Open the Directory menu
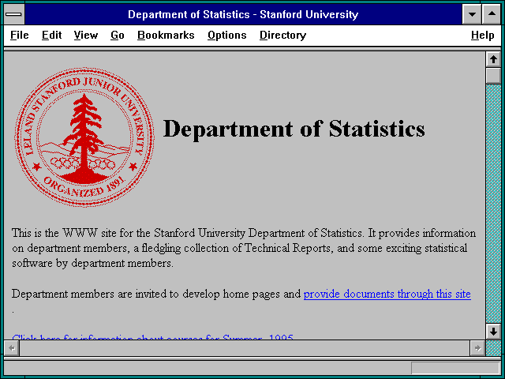This screenshot has height=379, width=505. click(282, 35)
